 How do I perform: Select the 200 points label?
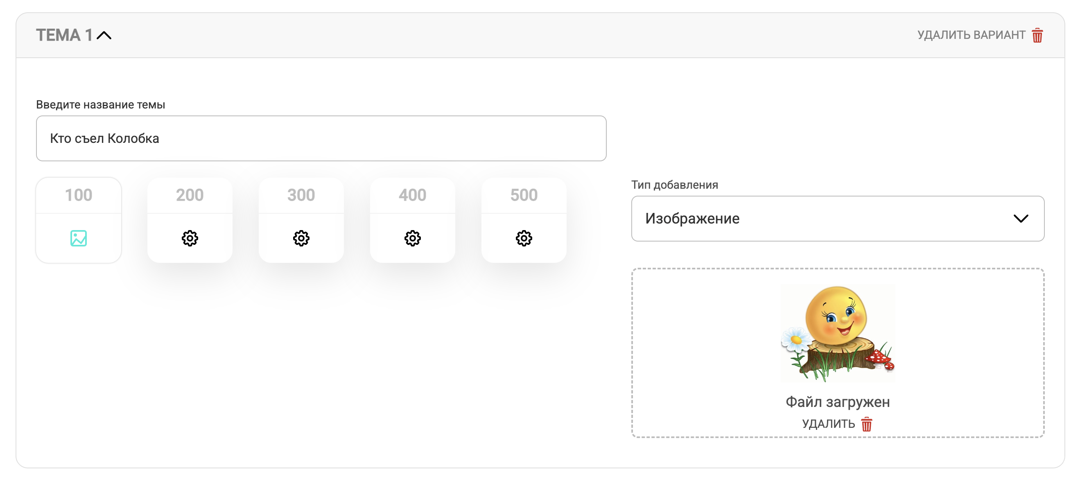(190, 195)
